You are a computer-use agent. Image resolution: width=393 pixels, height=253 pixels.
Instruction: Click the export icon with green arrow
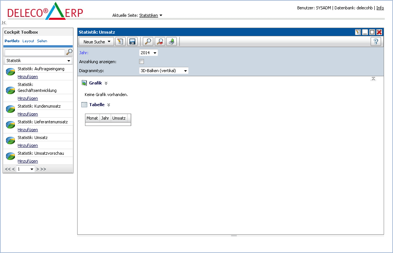click(172, 41)
